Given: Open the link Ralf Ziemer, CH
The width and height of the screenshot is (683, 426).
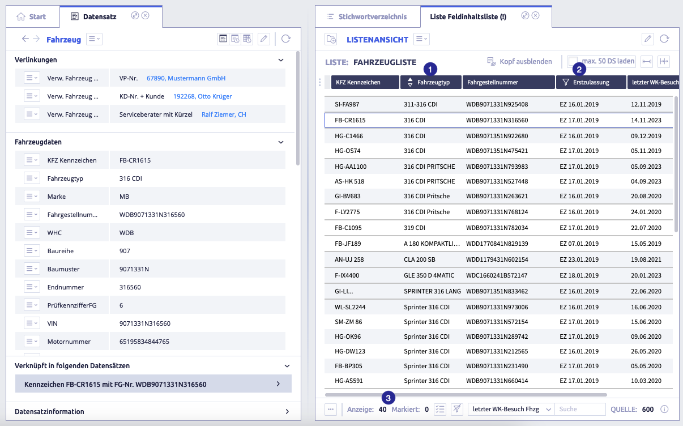Looking at the screenshot, I should click(224, 114).
